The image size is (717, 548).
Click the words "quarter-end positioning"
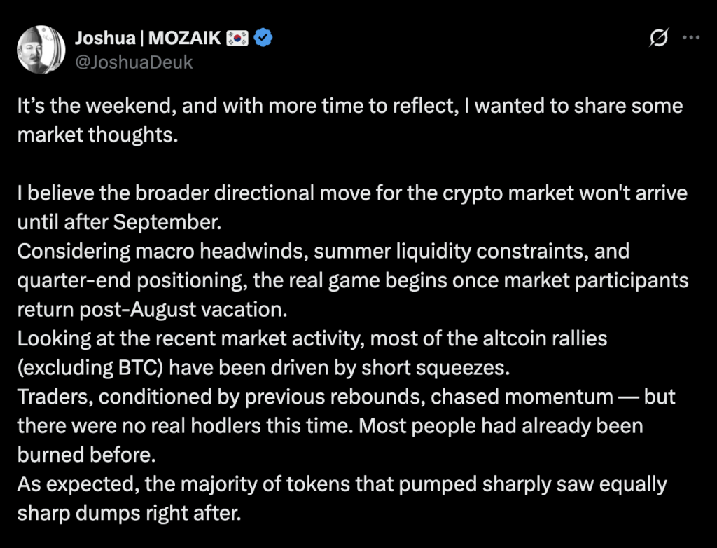132,280
